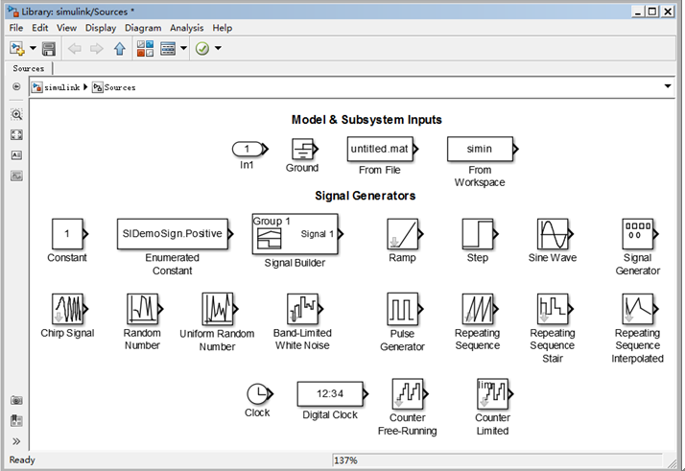
Task: Click simulink in the breadcrumb path
Action: (x=63, y=87)
